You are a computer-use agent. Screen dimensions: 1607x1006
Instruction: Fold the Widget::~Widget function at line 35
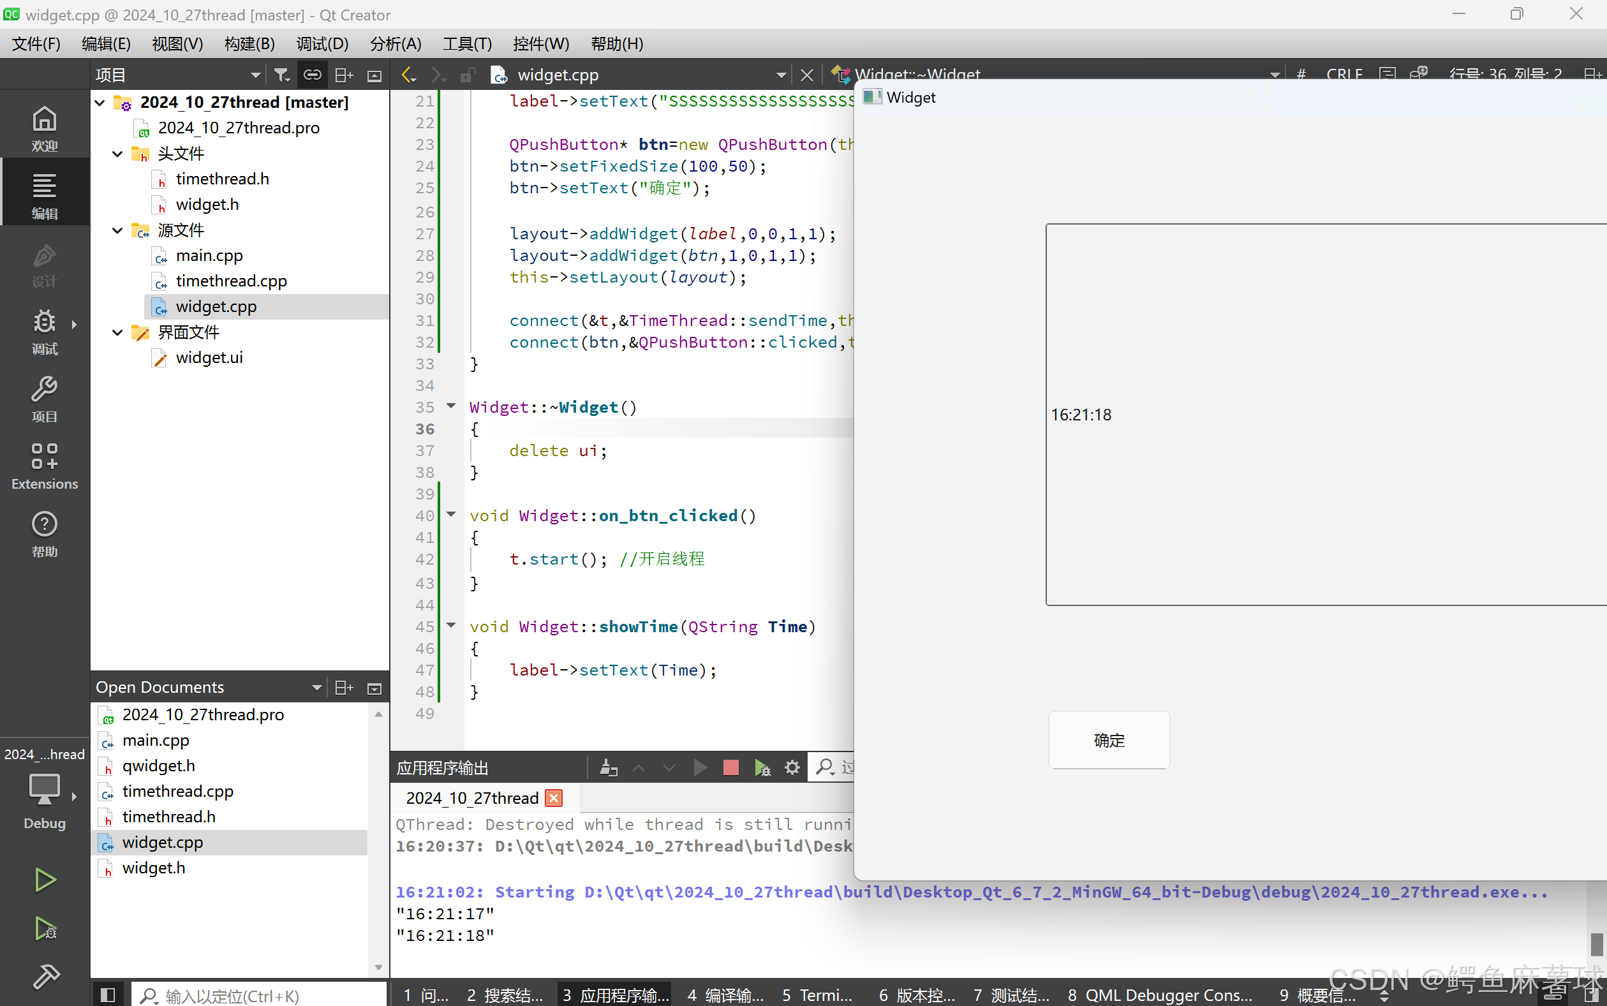tap(451, 406)
